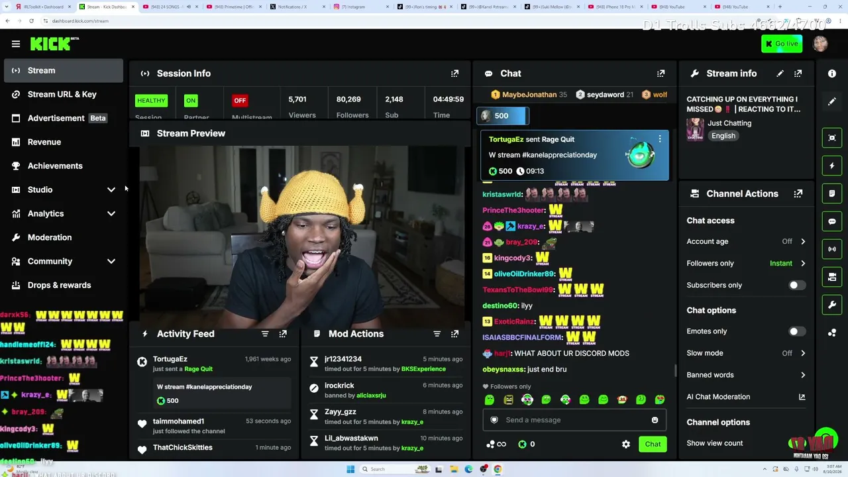Click the Go live button
The height and width of the screenshot is (477, 848).
[x=782, y=44]
